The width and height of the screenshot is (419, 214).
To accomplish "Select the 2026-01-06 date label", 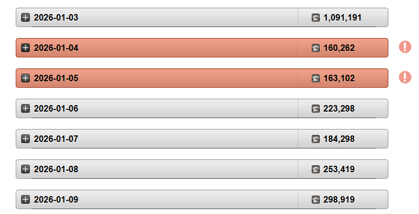I will tap(56, 108).
